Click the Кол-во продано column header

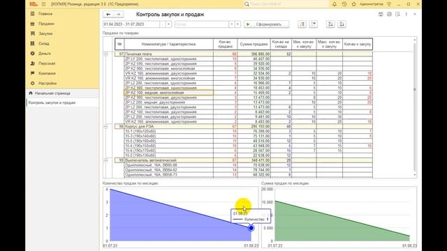(225, 44)
